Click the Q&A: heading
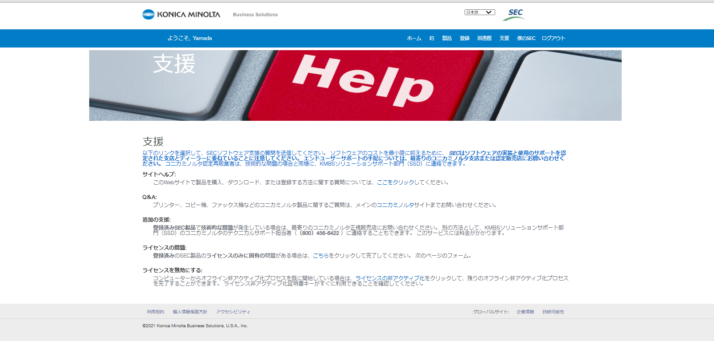 point(150,197)
